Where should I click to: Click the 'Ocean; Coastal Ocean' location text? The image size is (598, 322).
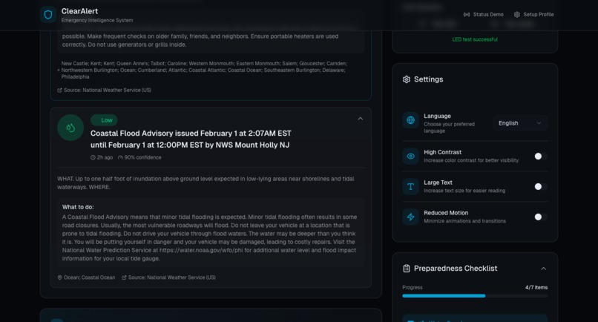click(89, 277)
